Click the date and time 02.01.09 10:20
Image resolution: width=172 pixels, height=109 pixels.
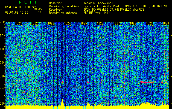pos(17,13)
